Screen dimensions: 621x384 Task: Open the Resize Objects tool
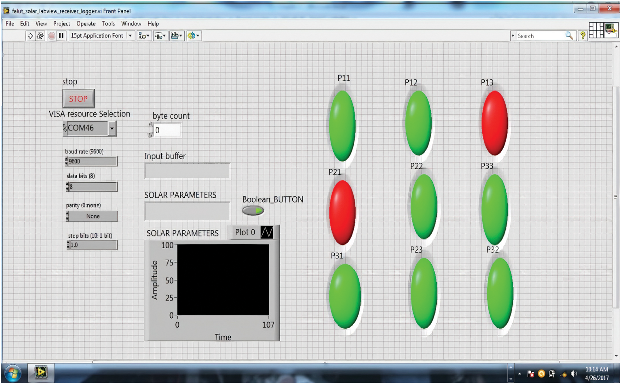coord(176,36)
